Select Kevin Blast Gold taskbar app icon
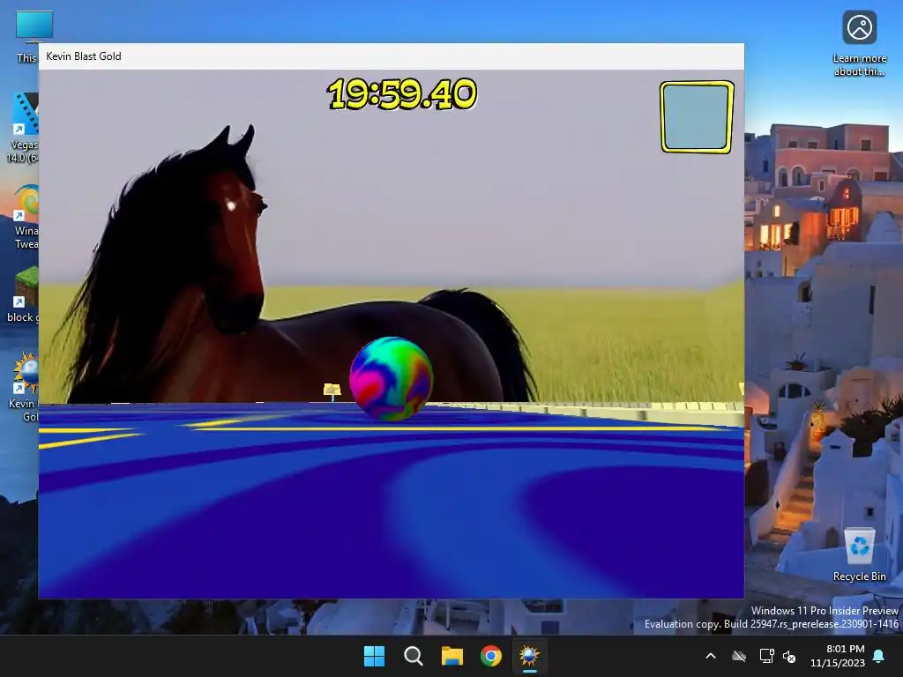This screenshot has height=677, width=903. (530, 656)
